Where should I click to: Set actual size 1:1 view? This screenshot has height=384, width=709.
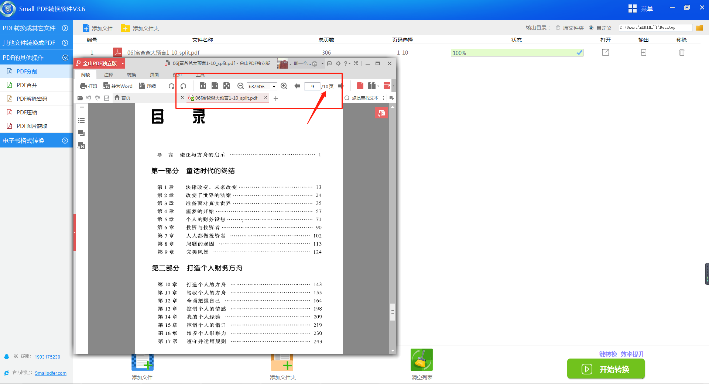(x=203, y=86)
